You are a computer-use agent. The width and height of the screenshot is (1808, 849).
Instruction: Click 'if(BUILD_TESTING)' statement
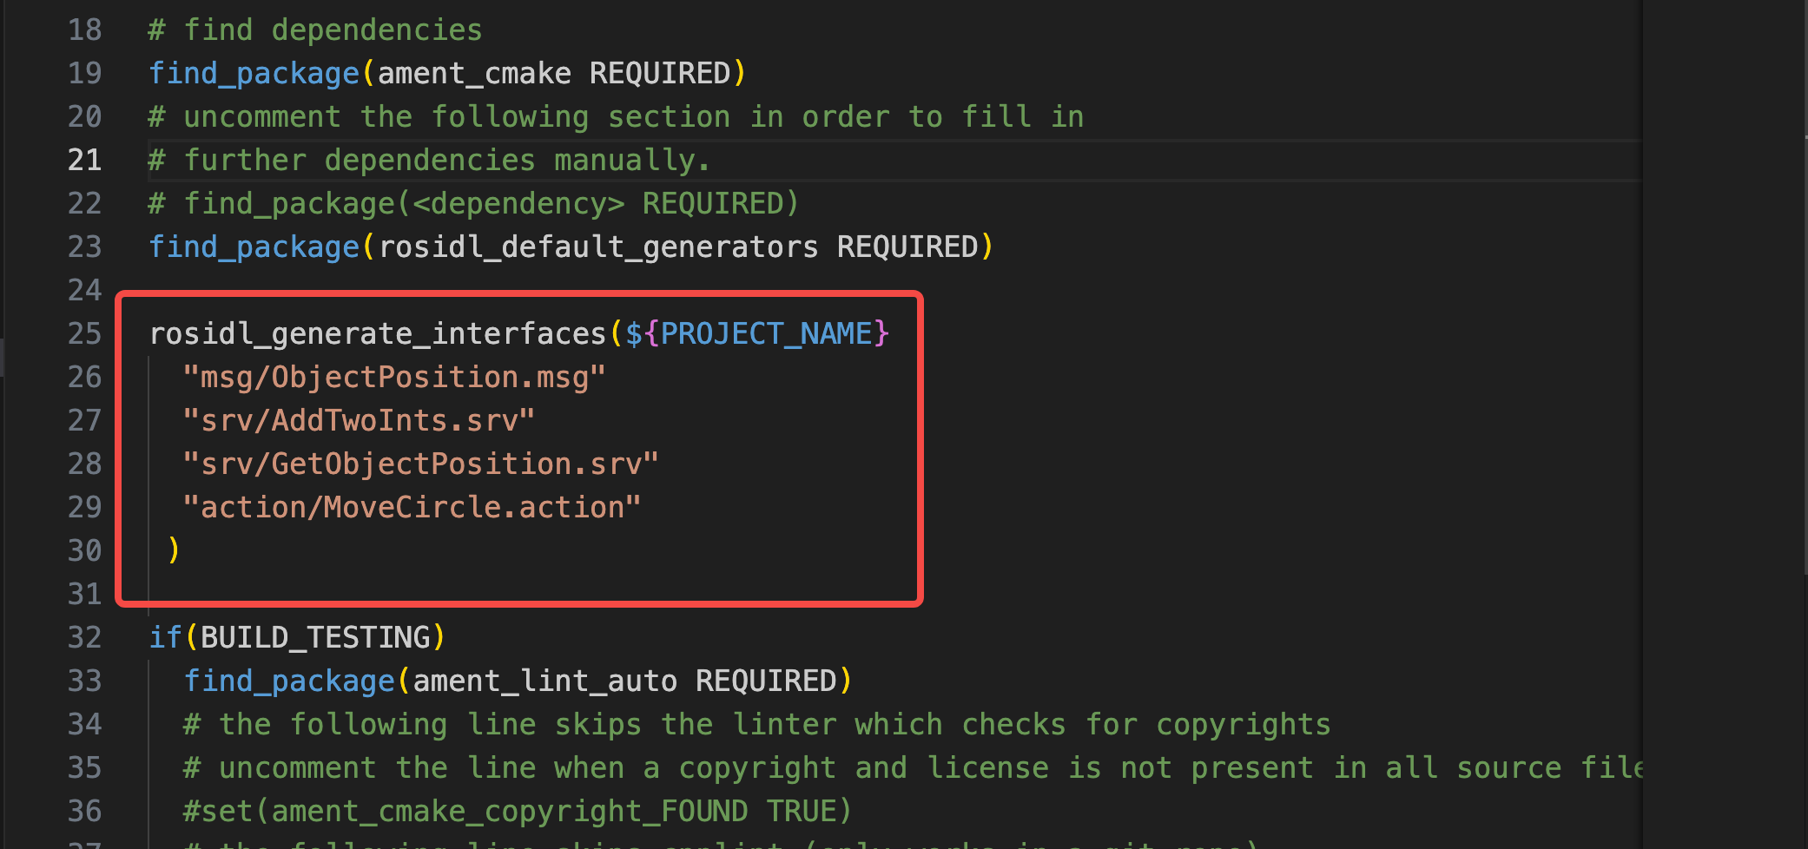tap(297, 638)
